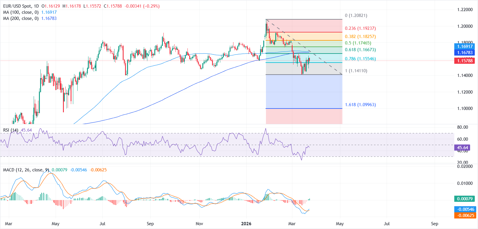Select the 0.786 (1.15546) Fibonacci label
478x229 pixels.
click(x=360, y=59)
